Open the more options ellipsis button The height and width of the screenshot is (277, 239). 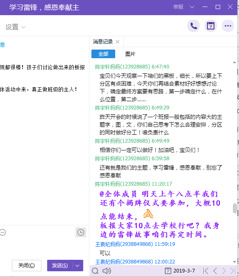[x=228, y=26]
